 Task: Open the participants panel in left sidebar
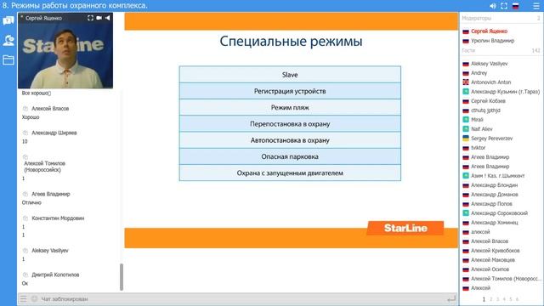8,41
